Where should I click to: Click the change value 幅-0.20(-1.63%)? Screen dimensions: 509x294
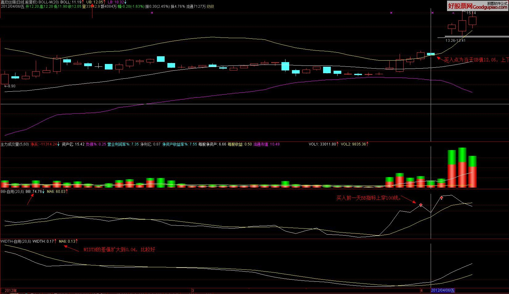[131, 6]
